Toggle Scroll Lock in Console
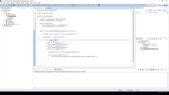This screenshot has width=169, height=95. click(147, 70)
